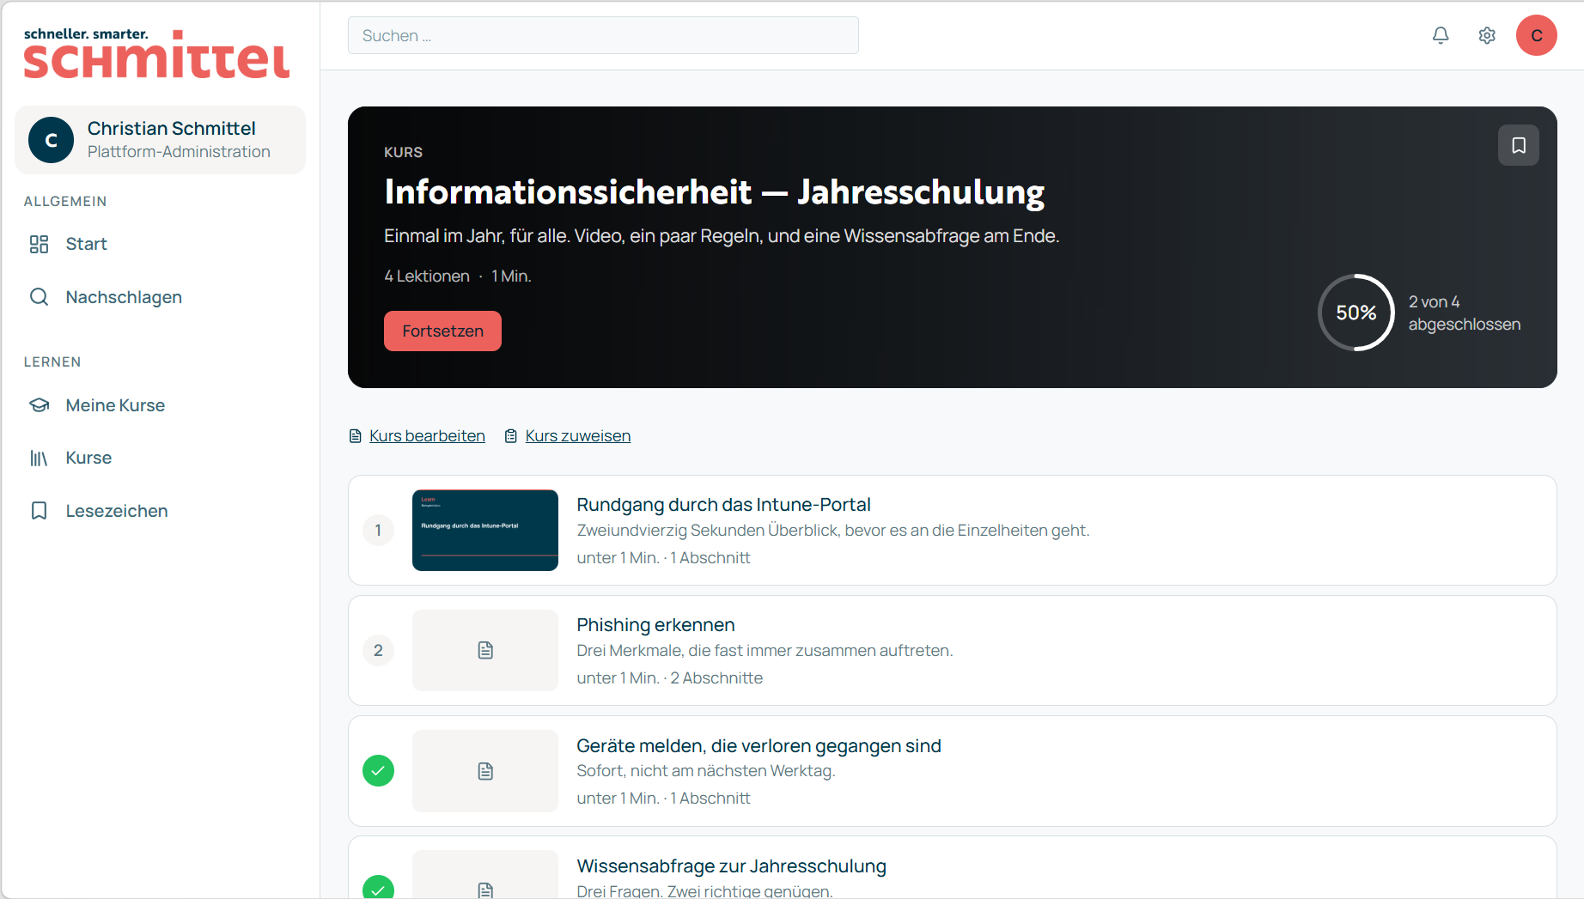This screenshot has width=1584, height=899.
Task: Click the Nachschlagen magnifier icon
Action: [x=39, y=297]
